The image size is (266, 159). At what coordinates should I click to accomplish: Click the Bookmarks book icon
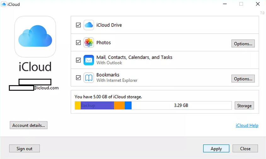pyautogui.click(x=89, y=78)
